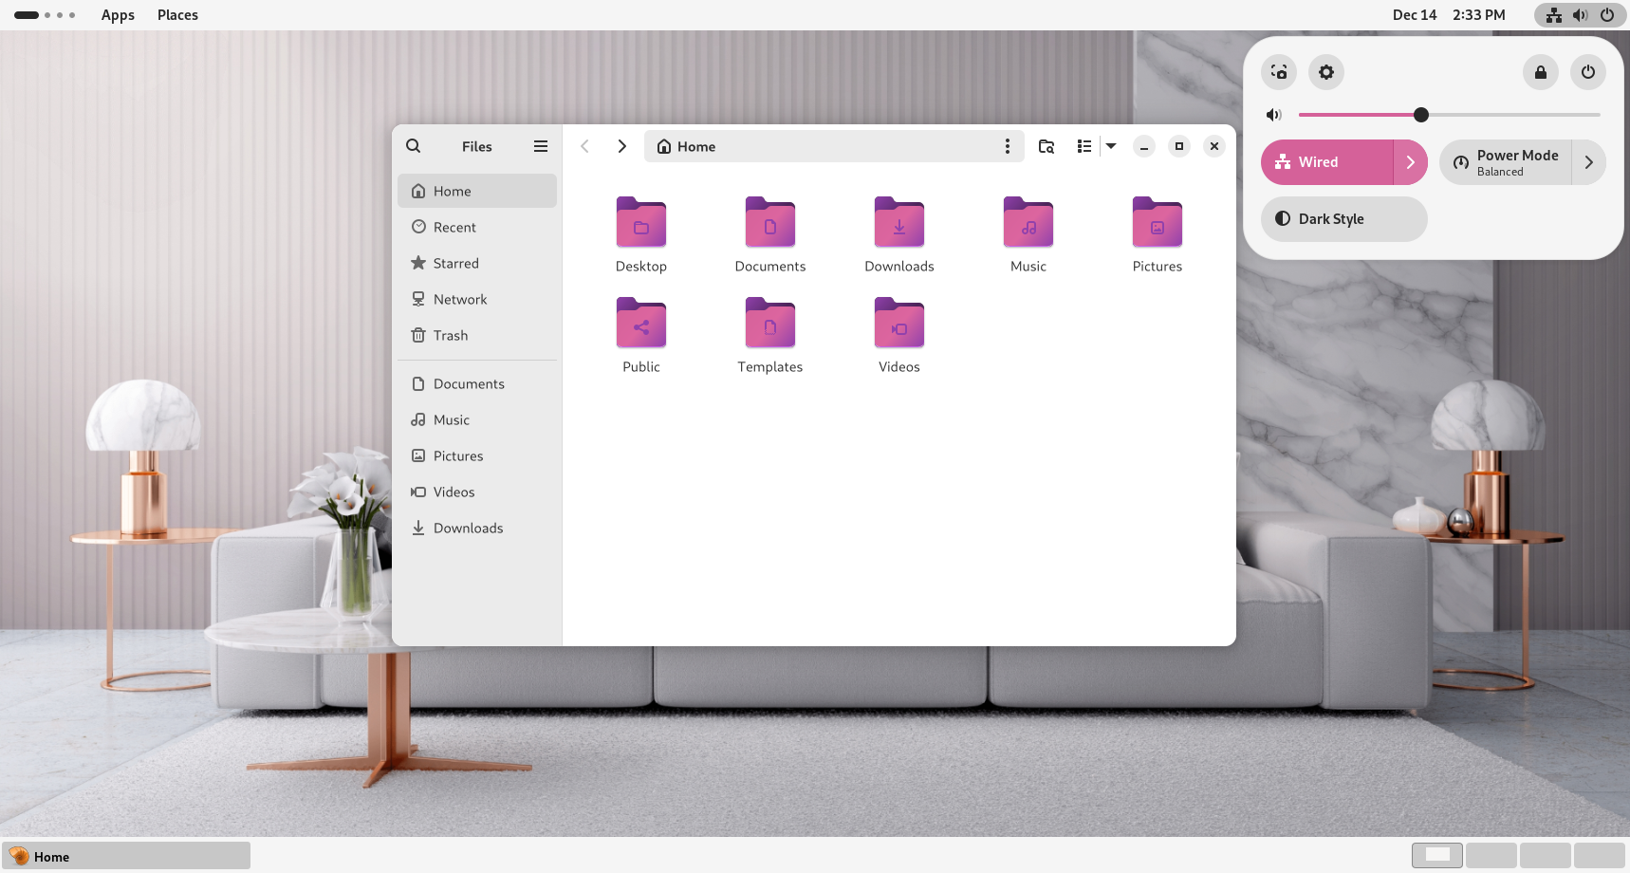Image resolution: width=1630 pixels, height=873 pixels.
Task: Select Starred in the sidebar
Action: pos(477,263)
